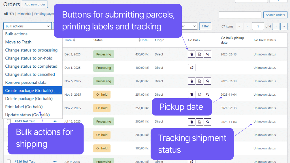This screenshot has height=163, width=290.
Task: Tick checkbox for order #343 Test Test
Action: click(9, 121)
